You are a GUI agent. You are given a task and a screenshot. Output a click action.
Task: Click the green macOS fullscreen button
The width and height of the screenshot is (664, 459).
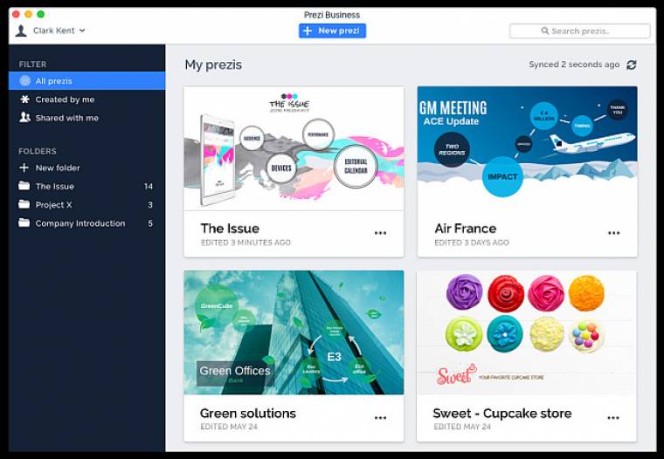41,14
